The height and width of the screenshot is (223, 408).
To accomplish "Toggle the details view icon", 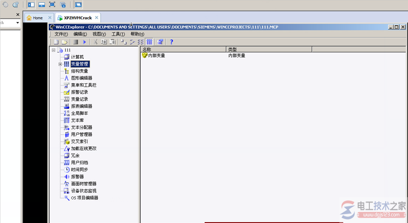I will pos(149,42).
